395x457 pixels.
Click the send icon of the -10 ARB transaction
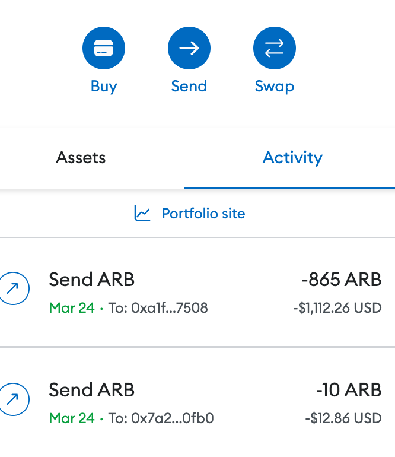point(13,399)
